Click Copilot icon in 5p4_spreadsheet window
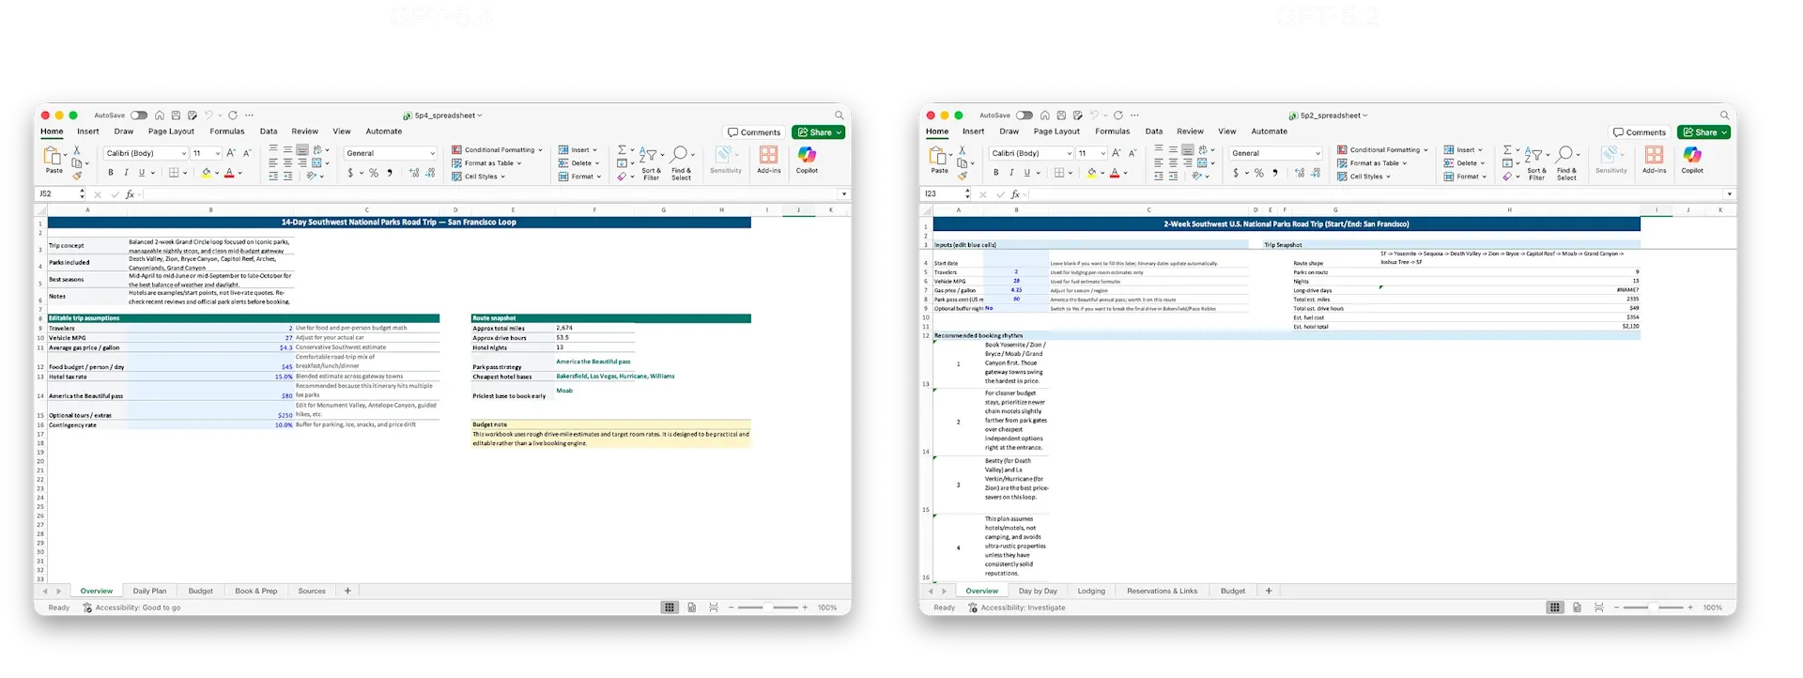This screenshot has width=1803, height=678. coord(806,156)
